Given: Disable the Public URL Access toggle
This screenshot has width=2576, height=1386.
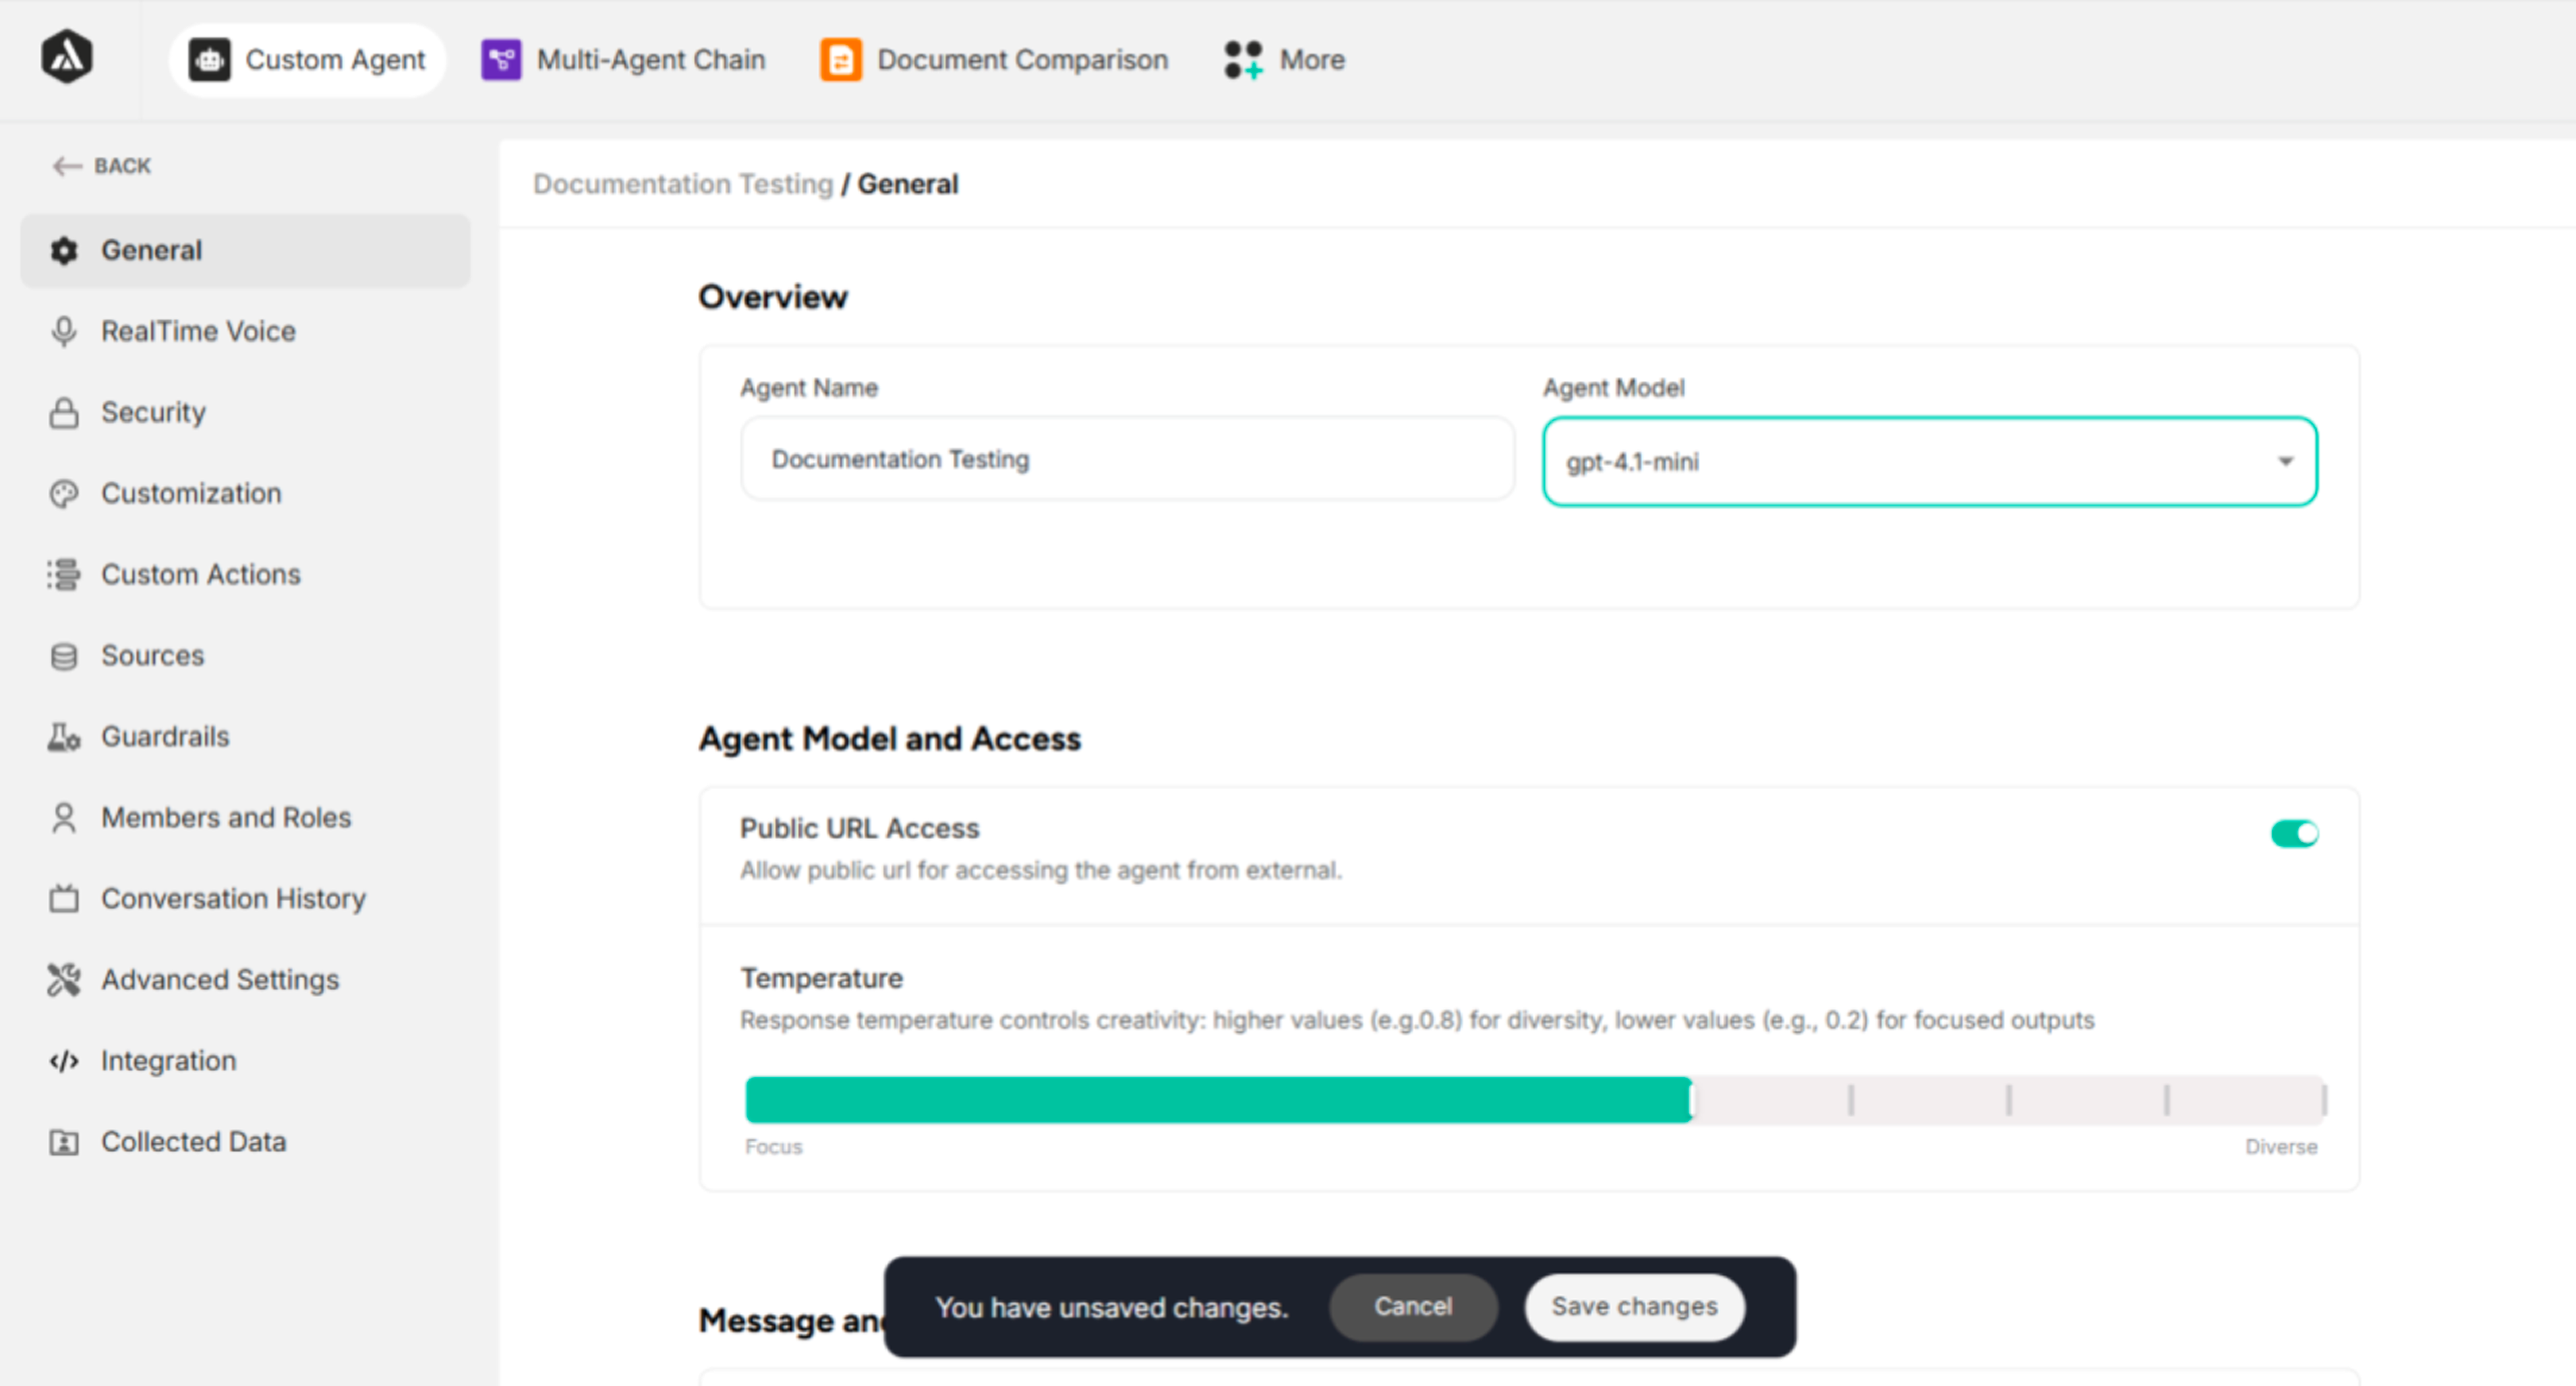Looking at the screenshot, I should click(2294, 833).
